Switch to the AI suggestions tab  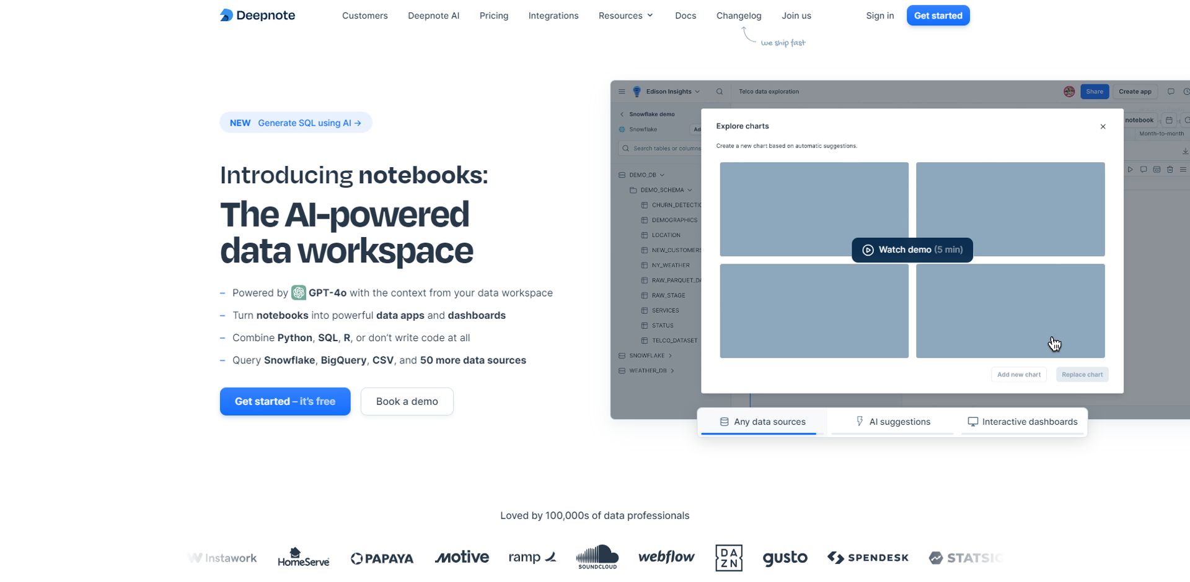(x=892, y=422)
